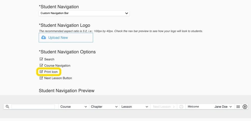Uncheck the Search checkbox

pos(41,59)
